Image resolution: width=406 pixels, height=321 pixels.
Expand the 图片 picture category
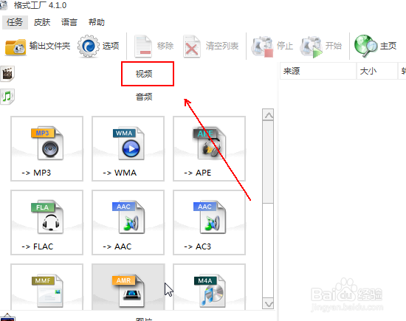[x=144, y=319]
